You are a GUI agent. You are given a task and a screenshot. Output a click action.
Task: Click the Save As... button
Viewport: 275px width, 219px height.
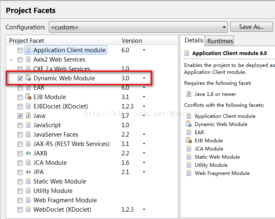[251, 27]
